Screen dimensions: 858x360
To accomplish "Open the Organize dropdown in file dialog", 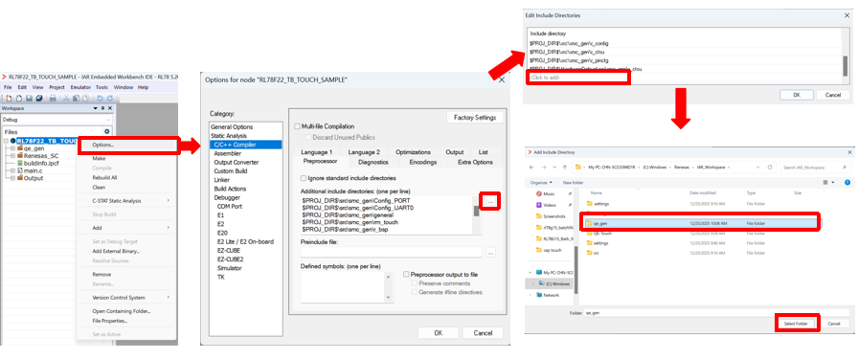I will (x=541, y=182).
